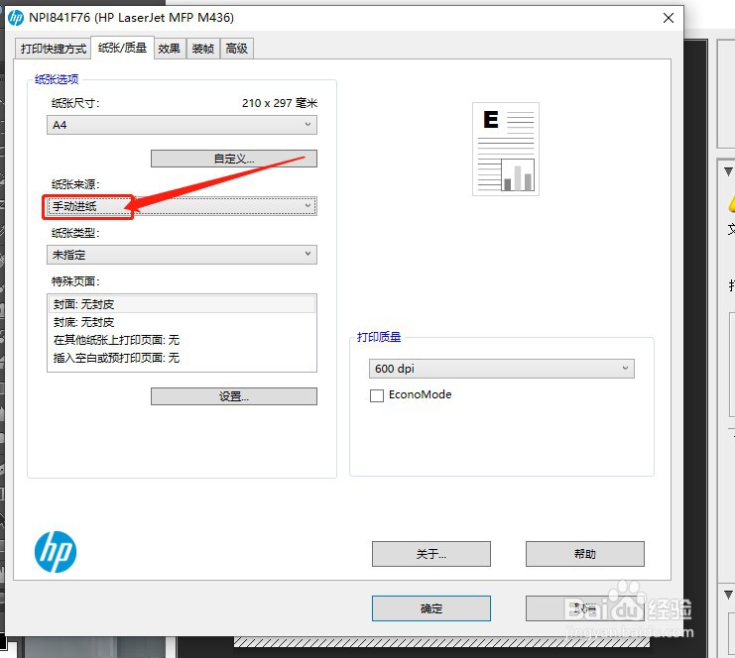
Task: Open the 装帧 tab
Action: (x=203, y=49)
